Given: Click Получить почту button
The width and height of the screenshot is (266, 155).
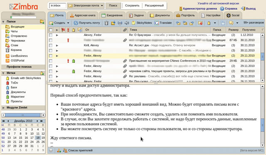Looking at the screenshot, I should [x=87, y=23].
